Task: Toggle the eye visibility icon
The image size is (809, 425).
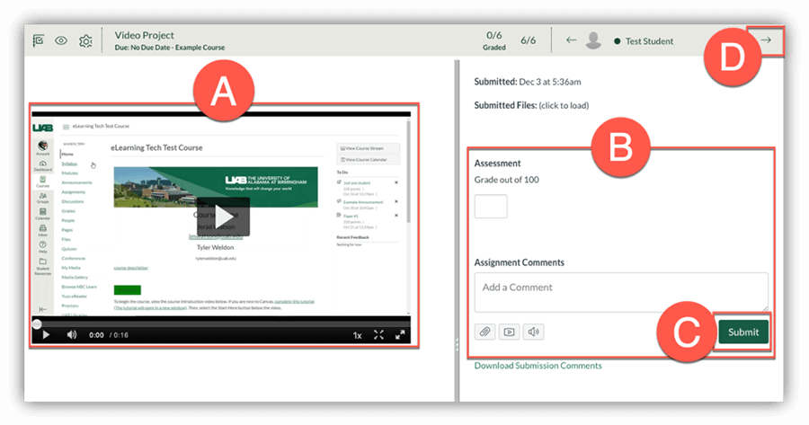Action: click(61, 40)
